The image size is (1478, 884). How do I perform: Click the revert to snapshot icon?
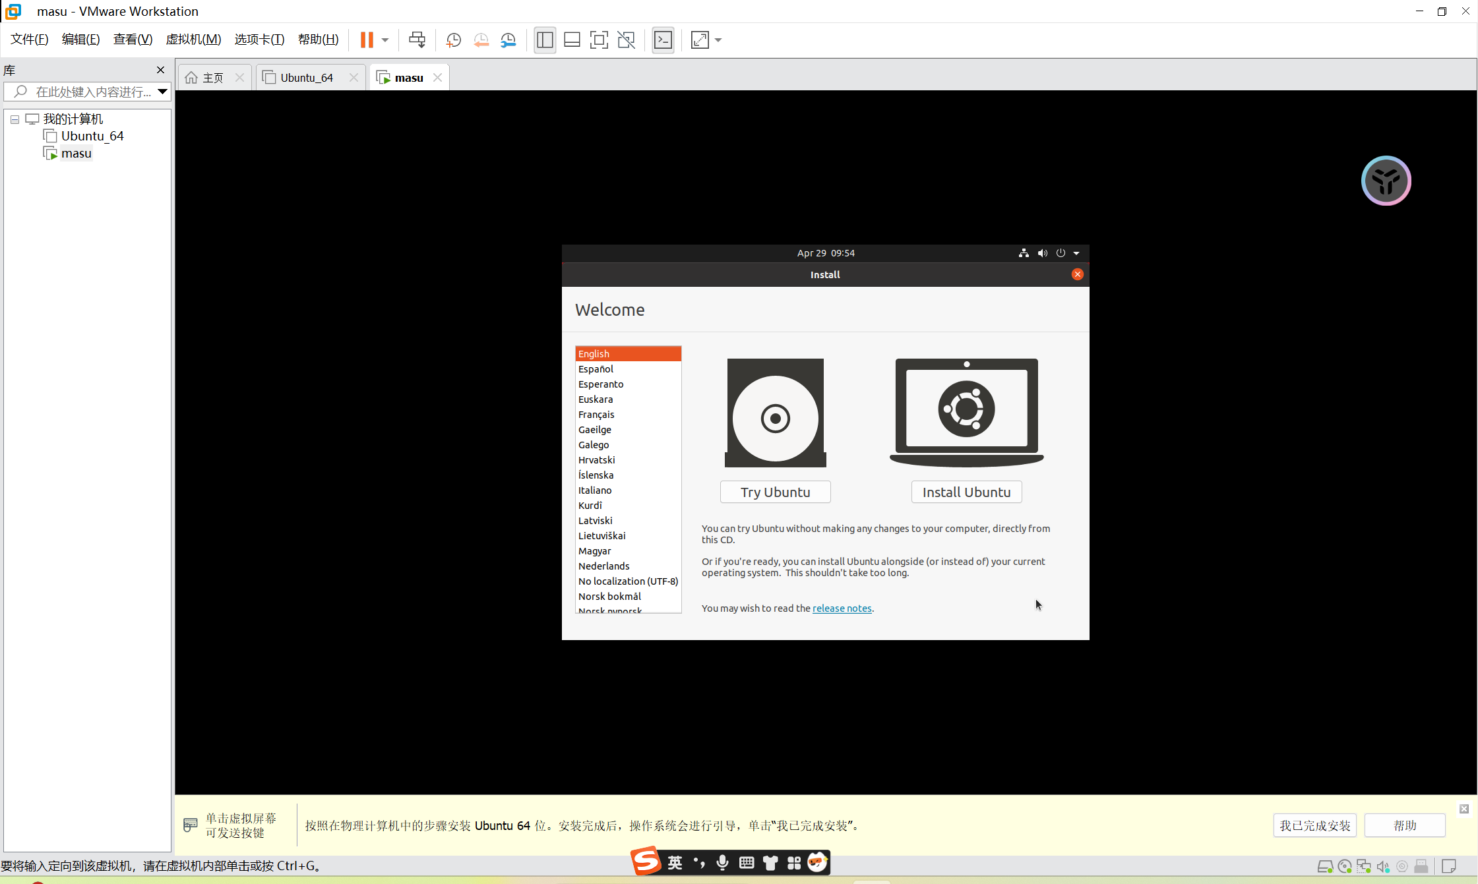(x=481, y=40)
